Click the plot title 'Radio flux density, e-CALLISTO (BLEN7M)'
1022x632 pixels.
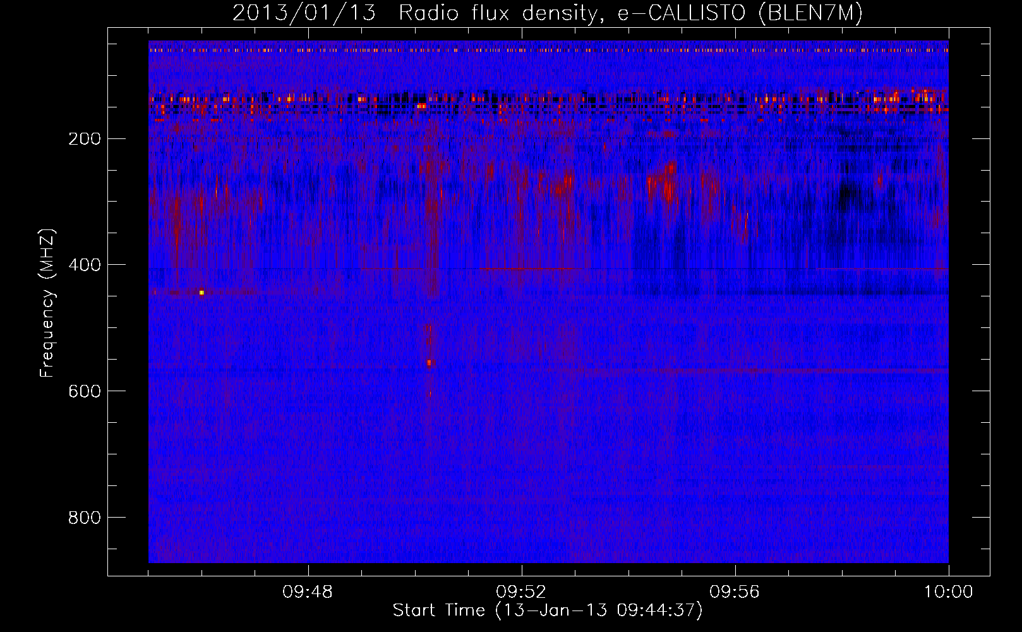pyautogui.click(x=630, y=13)
